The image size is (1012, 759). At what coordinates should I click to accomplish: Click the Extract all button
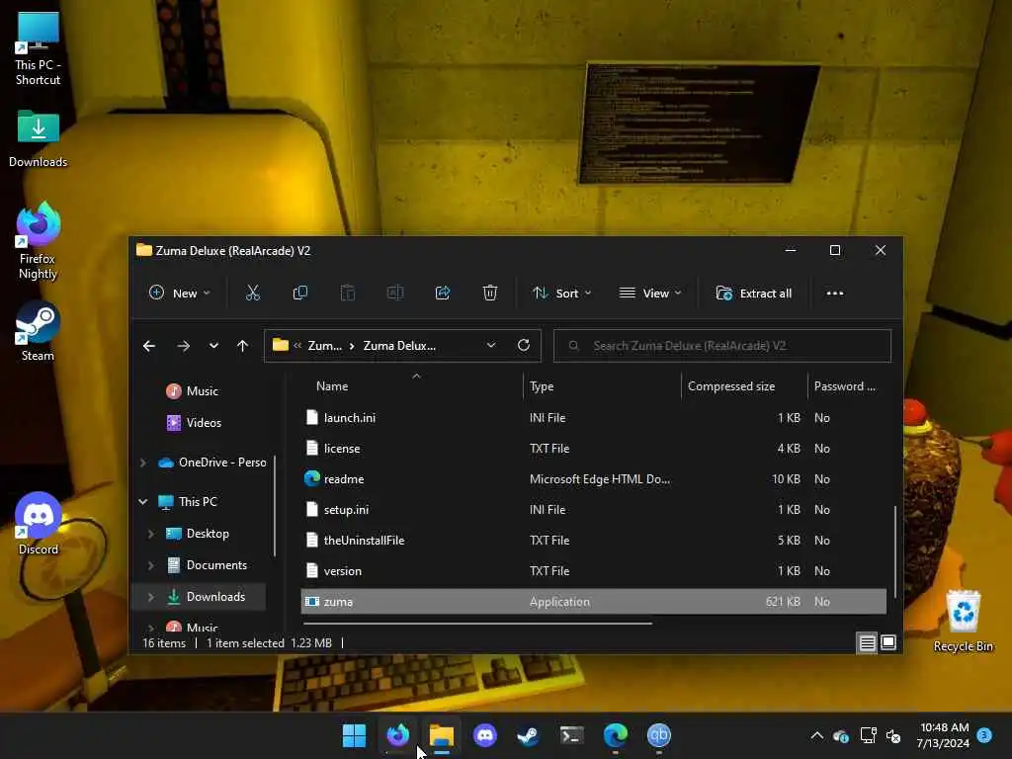[x=754, y=293]
